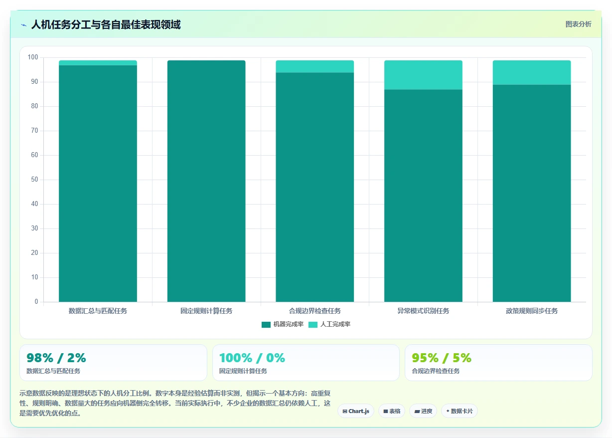Click the lightning icon beside the title
This screenshot has width=612, height=438.
tap(23, 25)
